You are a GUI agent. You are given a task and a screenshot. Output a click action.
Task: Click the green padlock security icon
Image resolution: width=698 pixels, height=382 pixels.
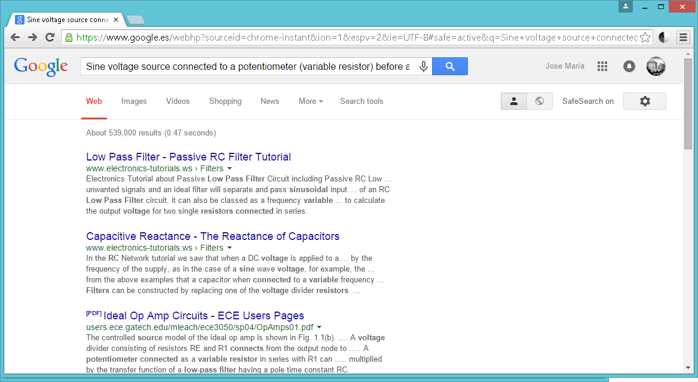69,38
